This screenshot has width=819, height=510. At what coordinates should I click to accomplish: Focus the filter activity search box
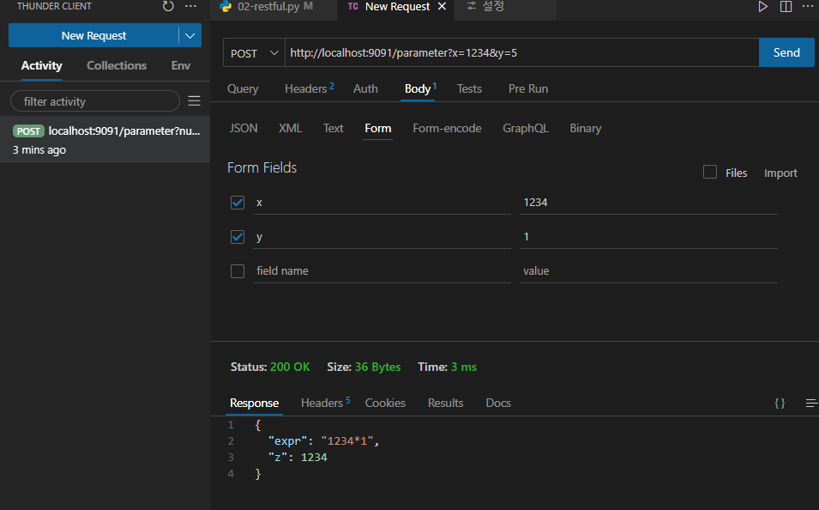point(94,101)
